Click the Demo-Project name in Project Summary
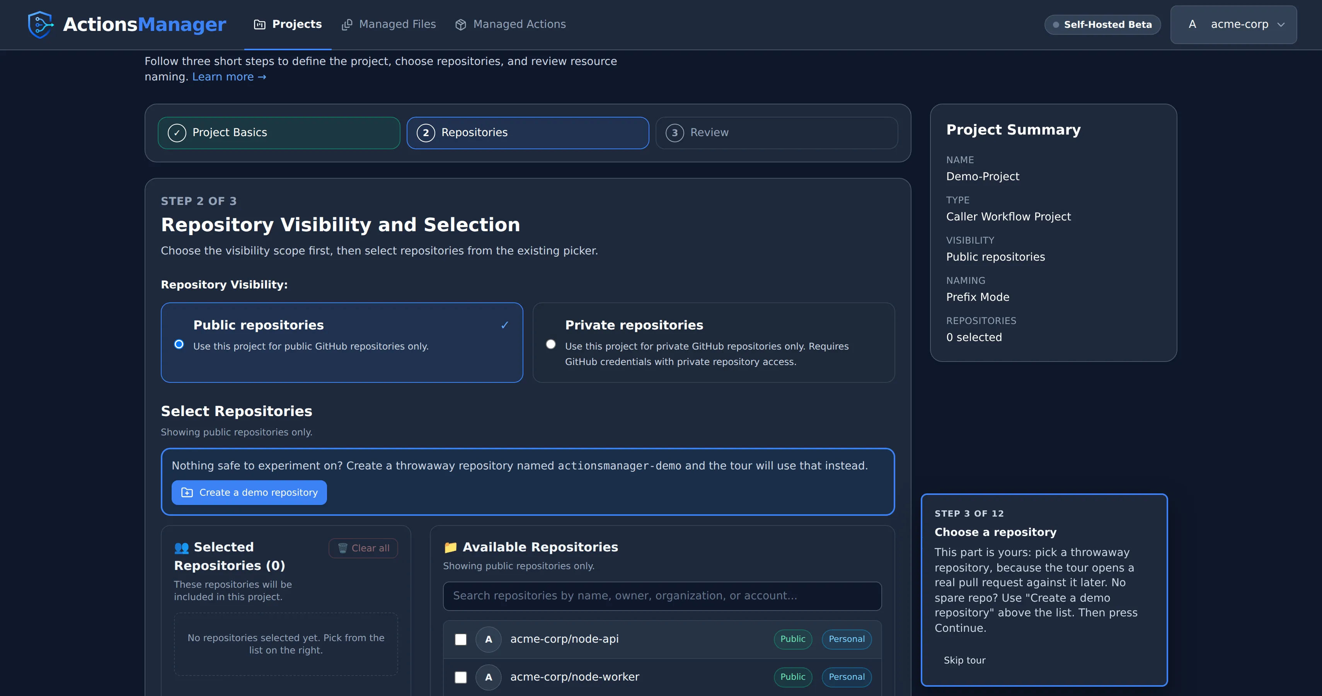1322x696 pixels. pos(982,177)
